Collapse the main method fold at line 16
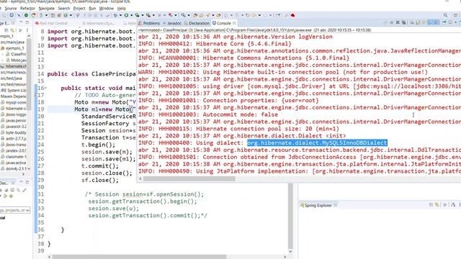Screen dimensions: 461x259 pos(46,88)
